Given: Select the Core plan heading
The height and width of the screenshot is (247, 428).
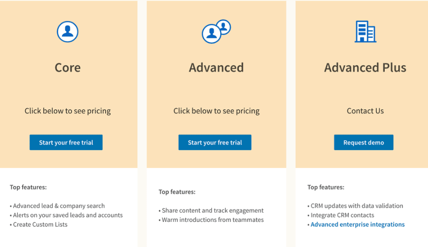Looking at the screenshot, I should tap(68, 68).
